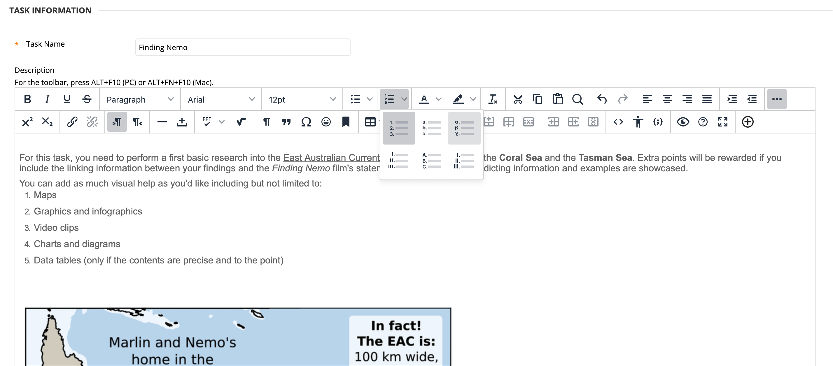Choose the upper roman list style
Image resolution: width=833 pixels, height=366 pixels.
(x=465, y=161)
